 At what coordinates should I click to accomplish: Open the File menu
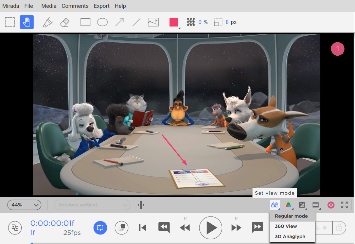pos(29,6)
